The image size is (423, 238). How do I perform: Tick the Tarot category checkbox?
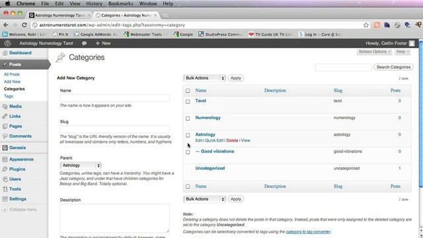(x=188, y=101)
